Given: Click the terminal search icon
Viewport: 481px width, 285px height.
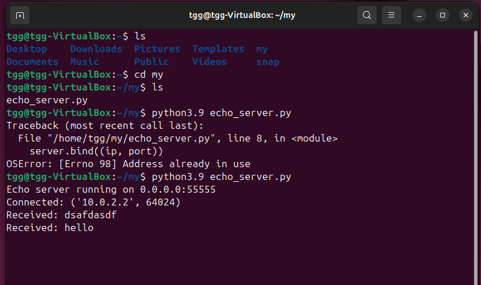Looking at the screenshot, I should [x=367, y=15].
